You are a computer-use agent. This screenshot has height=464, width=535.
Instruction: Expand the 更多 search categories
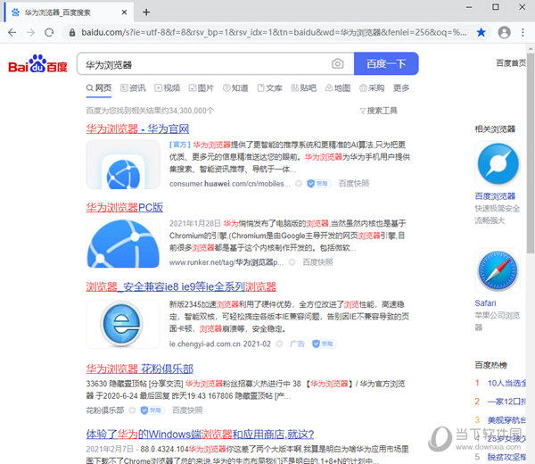click(x=401, y=88)
